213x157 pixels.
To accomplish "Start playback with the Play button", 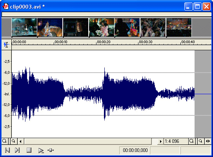I will click(41, 150).
